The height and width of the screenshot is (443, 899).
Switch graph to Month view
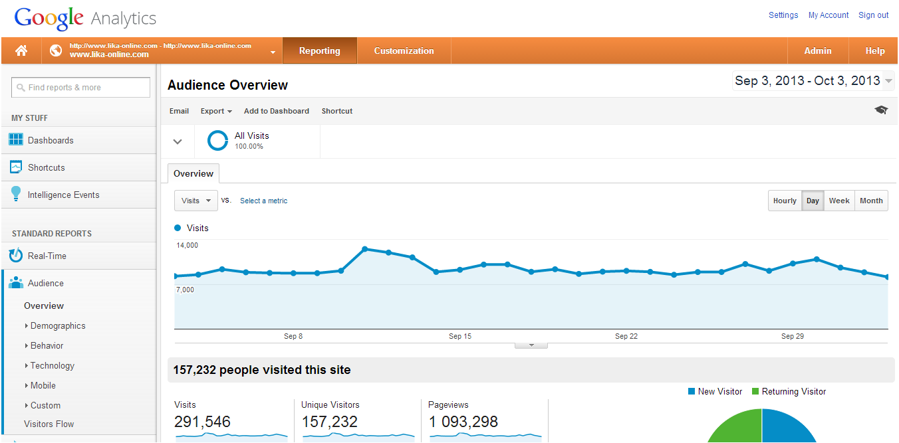click(x=871, y=201)
